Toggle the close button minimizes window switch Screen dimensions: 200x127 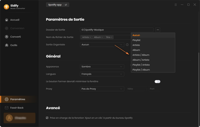(157, 81)
